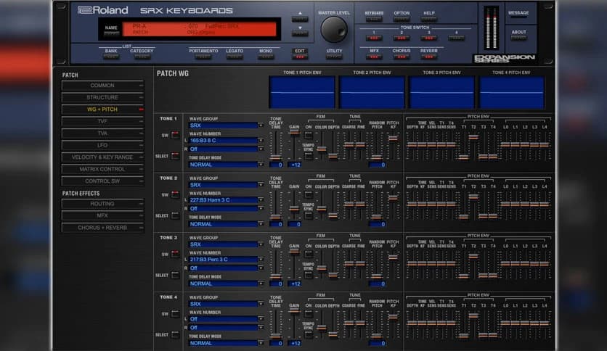Open Tone 2 wave number dropdown 227:B3 Harm 3 C

(226, 200)
